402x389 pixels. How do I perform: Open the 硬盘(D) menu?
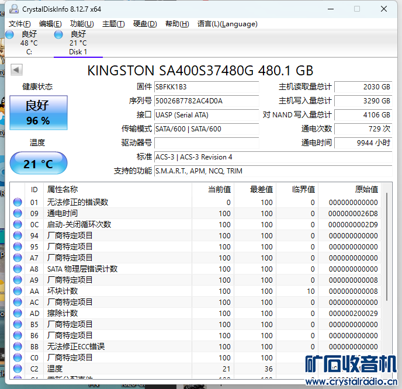[x=145, y=24]
